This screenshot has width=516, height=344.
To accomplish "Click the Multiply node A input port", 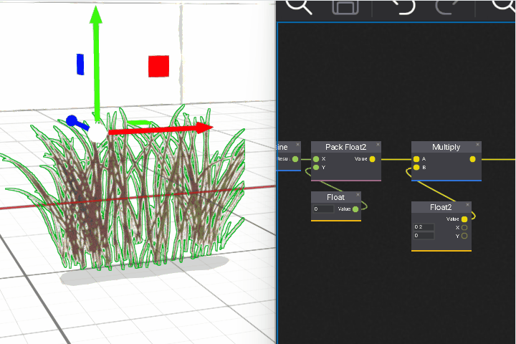I will tap(416, 159).
